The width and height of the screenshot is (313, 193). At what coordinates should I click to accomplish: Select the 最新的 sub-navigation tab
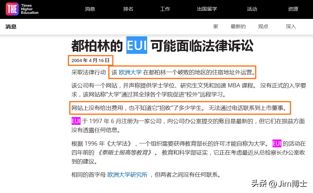238,26
